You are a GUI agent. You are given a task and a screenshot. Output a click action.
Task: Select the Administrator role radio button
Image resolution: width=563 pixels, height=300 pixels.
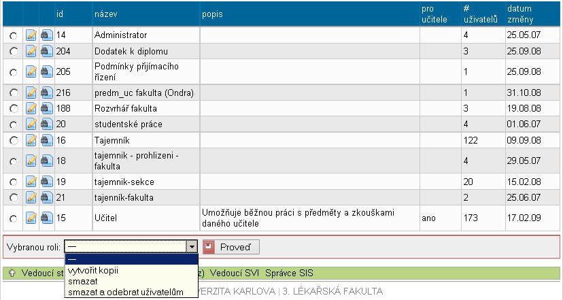point(13,35)
